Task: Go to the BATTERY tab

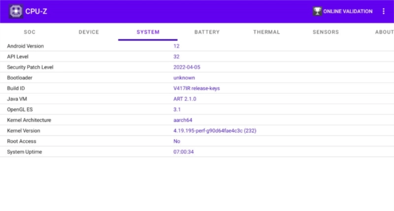Action: 207,32
